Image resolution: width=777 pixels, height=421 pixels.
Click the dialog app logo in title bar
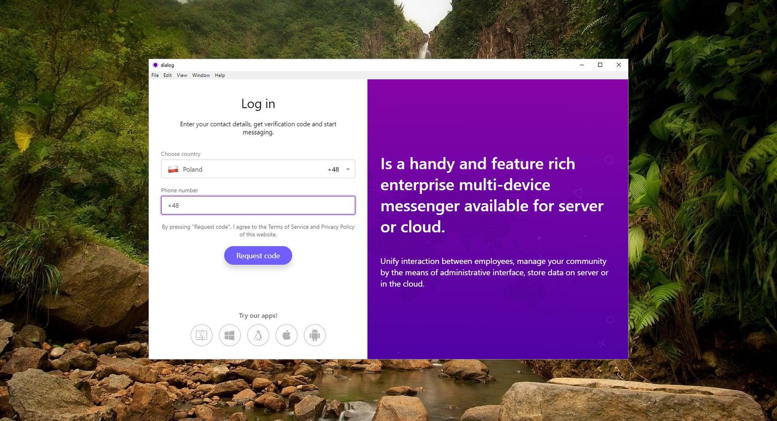pos(155,65)
